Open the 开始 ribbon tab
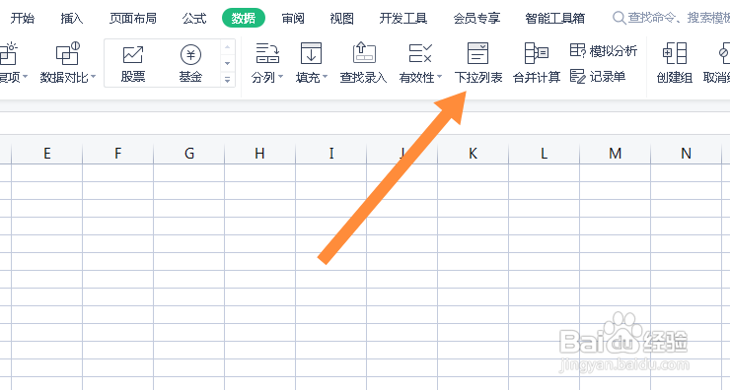The height and width of the screenshot is (390, 730). tap(23, 18)
